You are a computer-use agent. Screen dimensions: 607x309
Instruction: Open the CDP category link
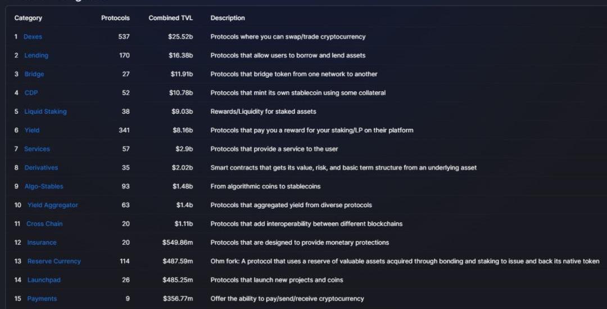tap(31, 93)
